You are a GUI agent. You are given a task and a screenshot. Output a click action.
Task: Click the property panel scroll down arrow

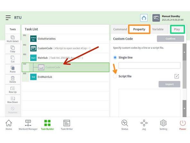point(184,109)
